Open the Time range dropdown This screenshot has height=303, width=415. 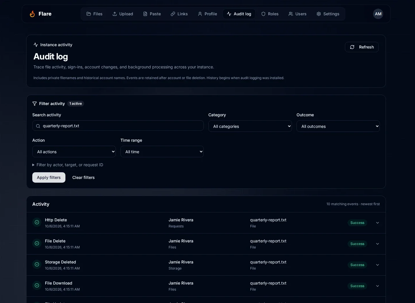162,151
